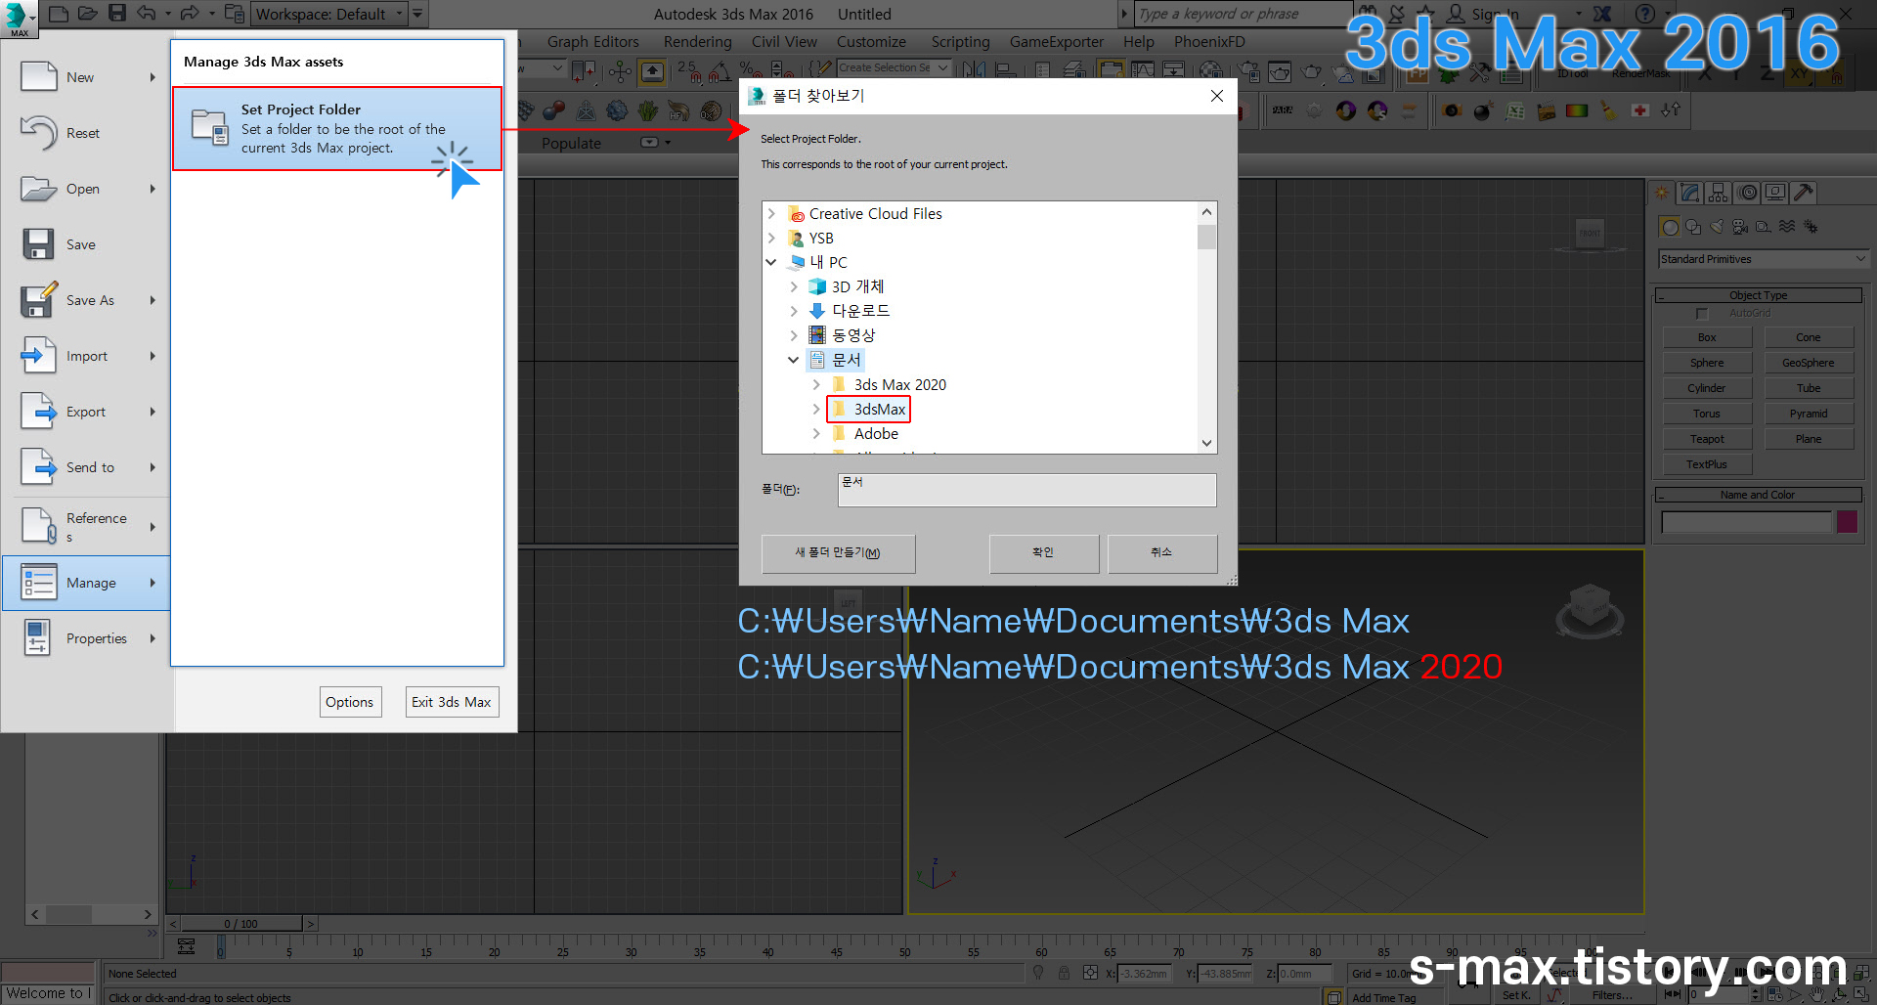1877x1005 pixels.
Task: Select the 3dsMax folder
Action: 869,409
